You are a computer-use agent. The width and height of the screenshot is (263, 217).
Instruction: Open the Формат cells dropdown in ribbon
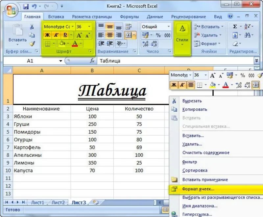tap(207, 44)
